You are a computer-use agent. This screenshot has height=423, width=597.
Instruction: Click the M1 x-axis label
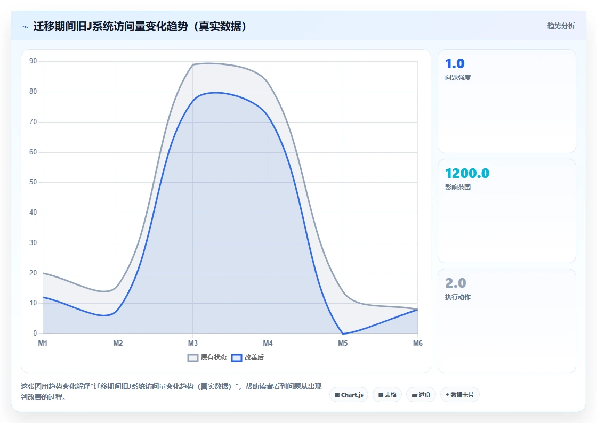coord(43,344)
